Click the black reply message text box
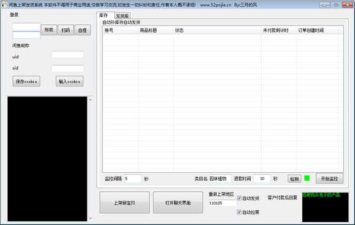 click(325, 207)
